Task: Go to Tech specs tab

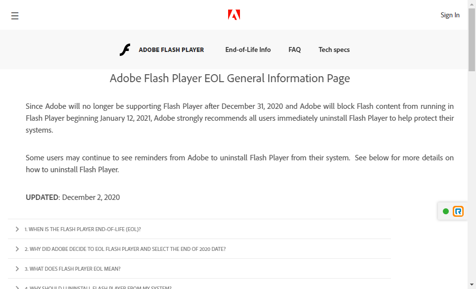Action: point(334,49)
